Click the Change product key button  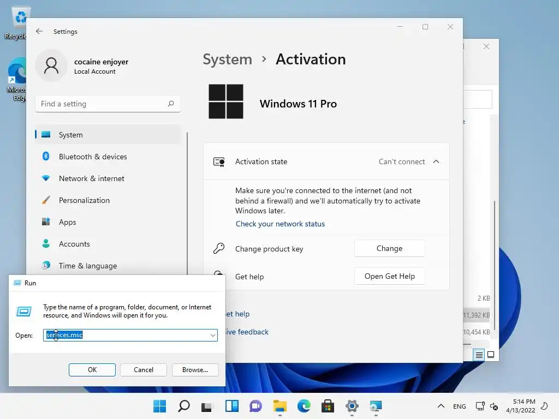[389, 248]
